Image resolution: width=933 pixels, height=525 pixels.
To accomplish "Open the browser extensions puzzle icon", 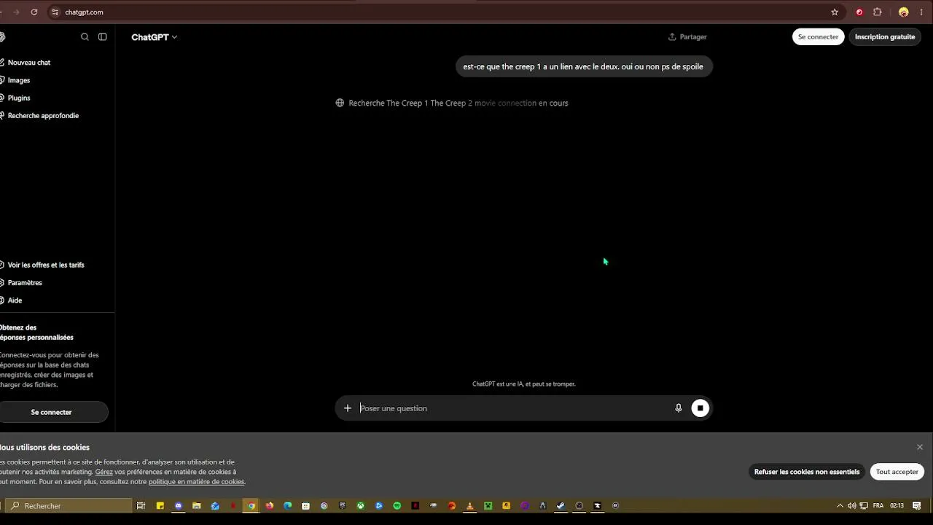I will click(x=878, y=12).
